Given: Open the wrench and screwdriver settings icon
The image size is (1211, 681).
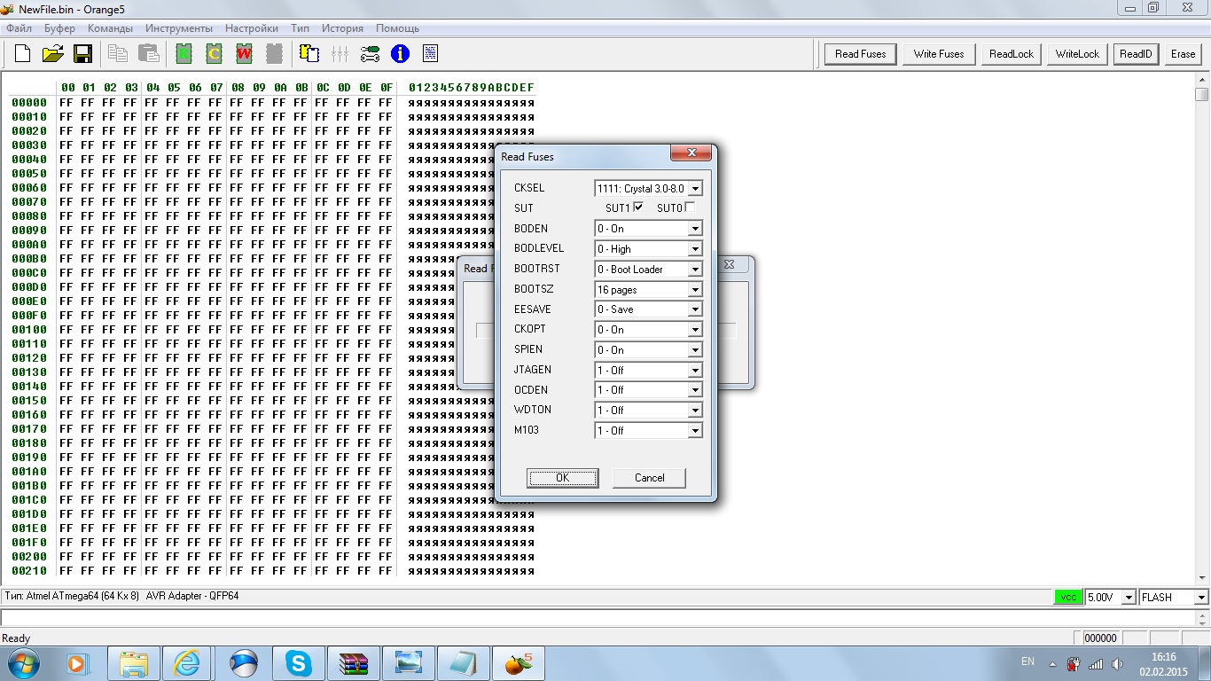Looking at the screenshot, I should tap(370, 54).
